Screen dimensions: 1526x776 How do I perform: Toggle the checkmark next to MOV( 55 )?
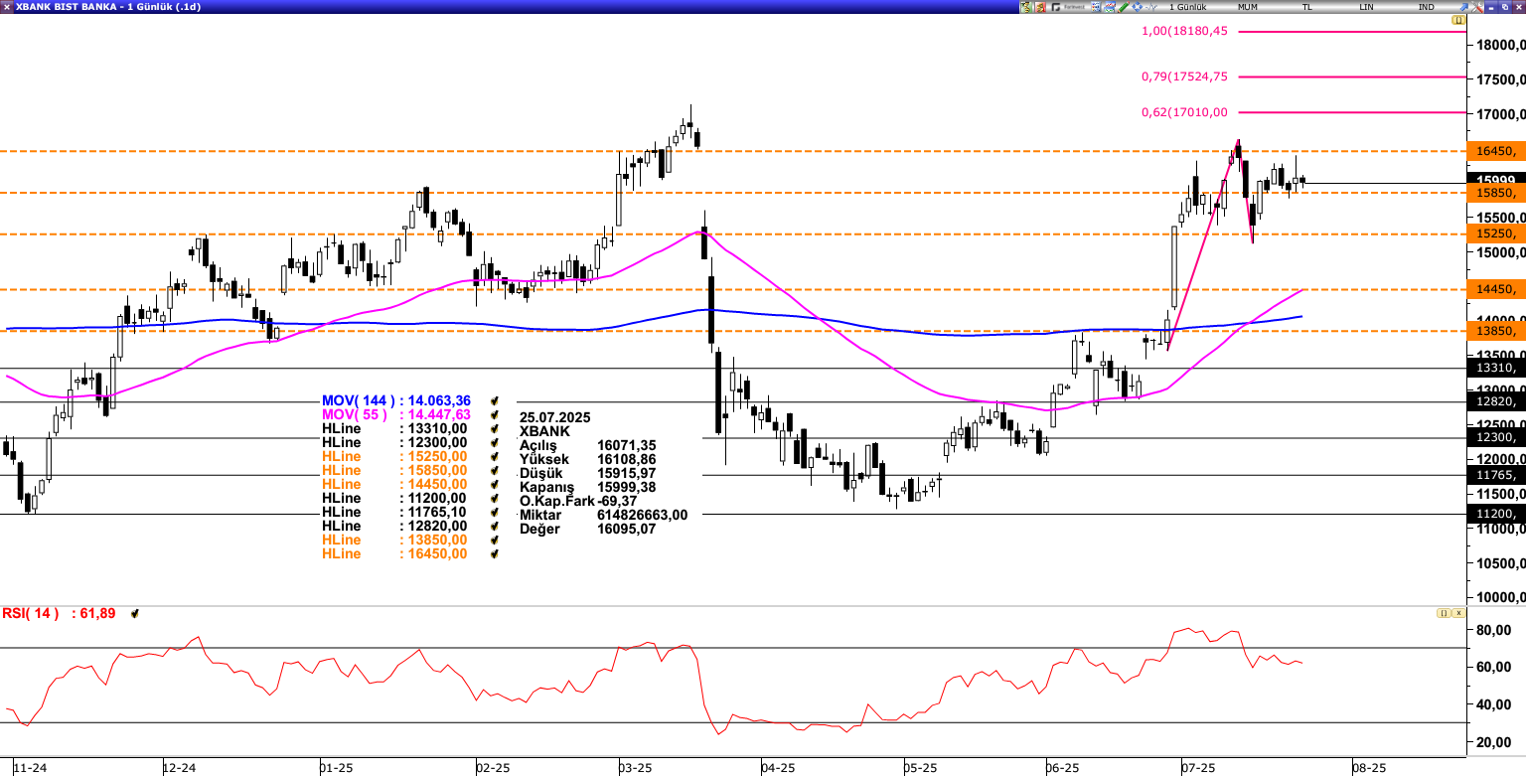tap(494, 414)
